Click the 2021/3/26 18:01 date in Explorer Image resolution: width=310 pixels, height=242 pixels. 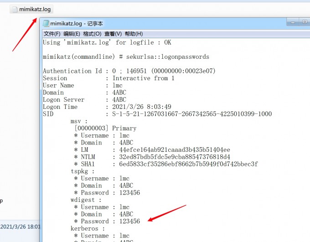20,227
